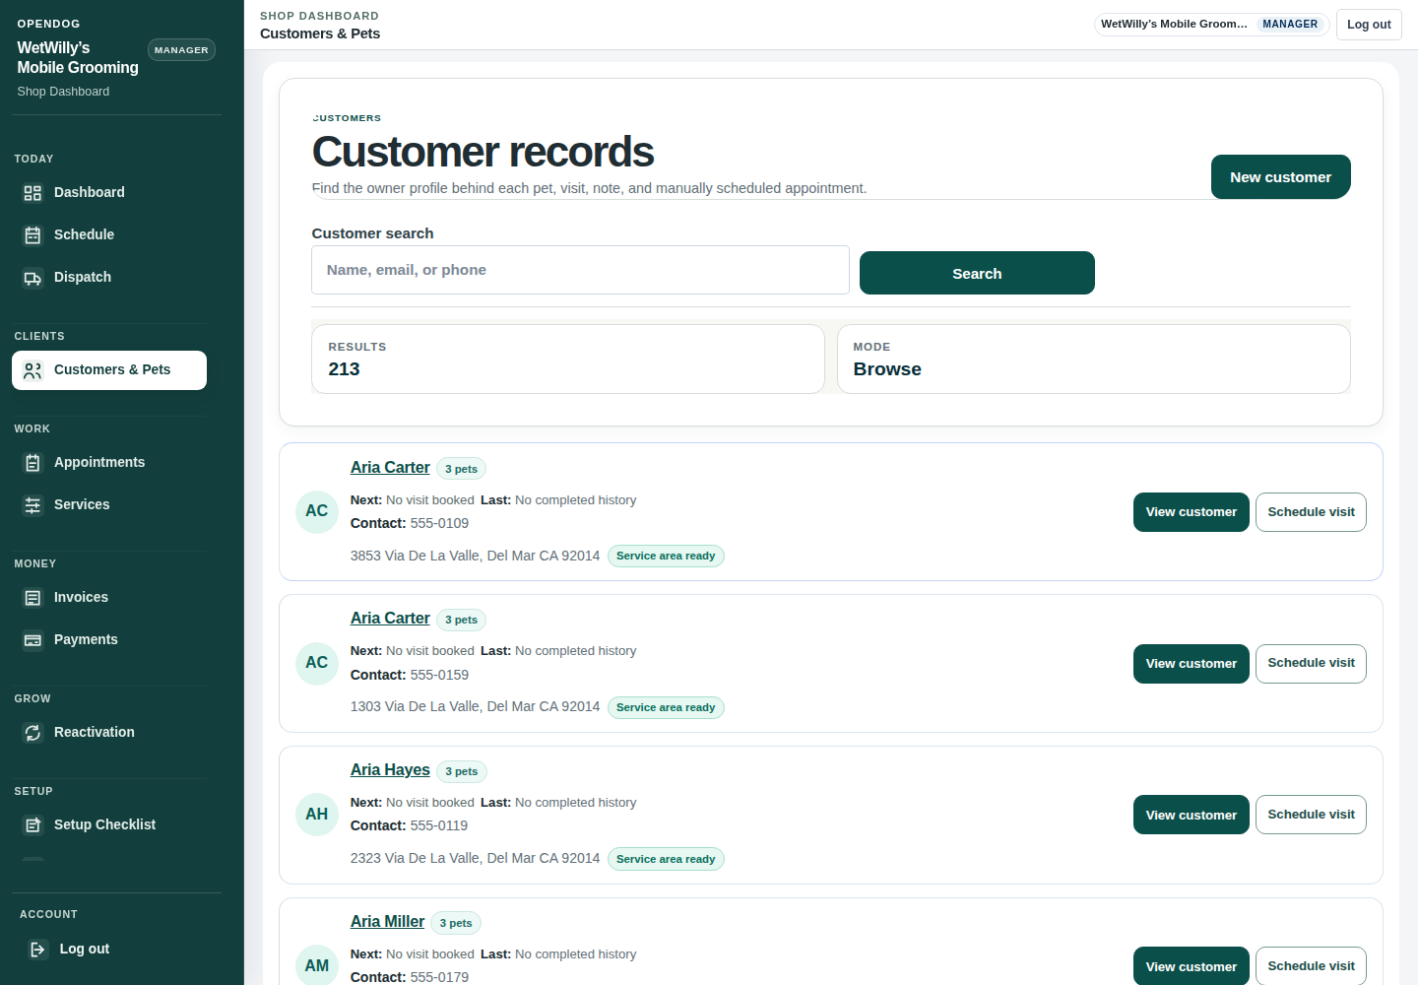This screenshot has width=1418, height=985.
Task: Click the AH avatar for Aria Hayes
Action: (317, 815)
